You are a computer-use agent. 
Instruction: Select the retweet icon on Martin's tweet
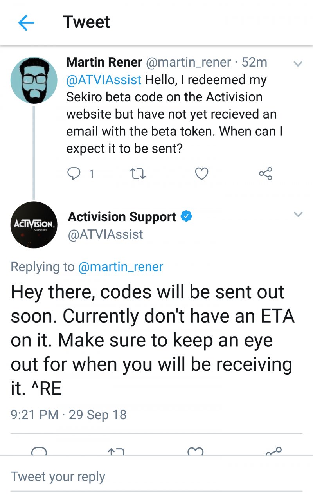pos(137,173)
